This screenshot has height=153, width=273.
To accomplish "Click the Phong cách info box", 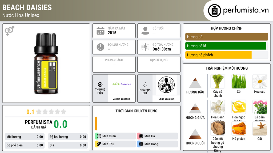I will click(x=114, y=64).
